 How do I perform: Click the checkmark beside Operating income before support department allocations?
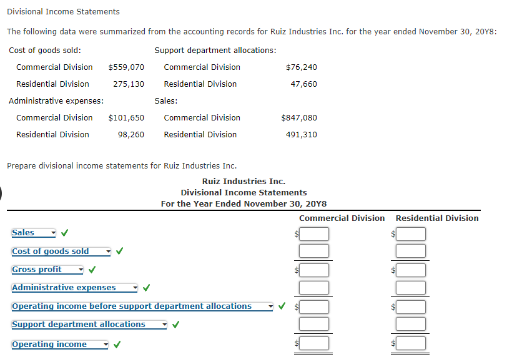click(x=281, y=306)
